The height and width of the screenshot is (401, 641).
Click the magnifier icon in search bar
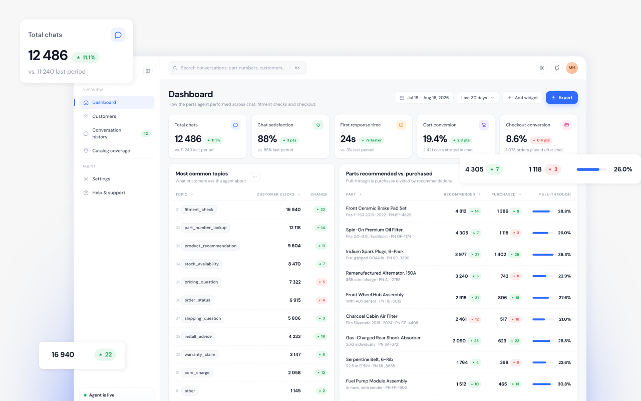175,68
